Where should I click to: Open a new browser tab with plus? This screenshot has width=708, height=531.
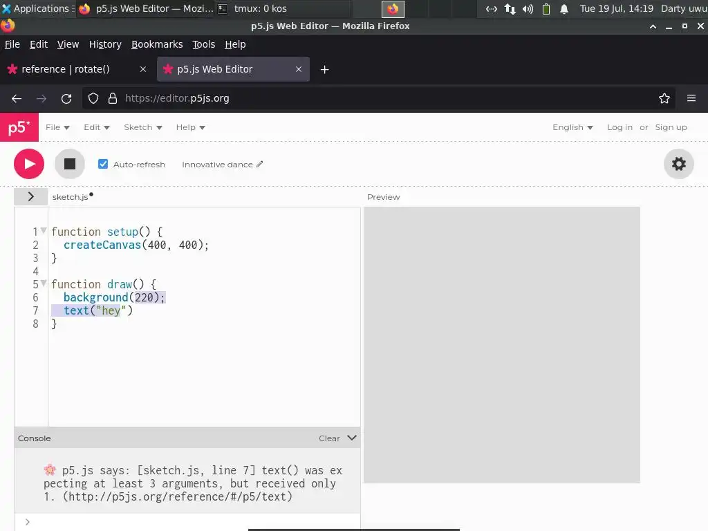click(x=325, y=70)
